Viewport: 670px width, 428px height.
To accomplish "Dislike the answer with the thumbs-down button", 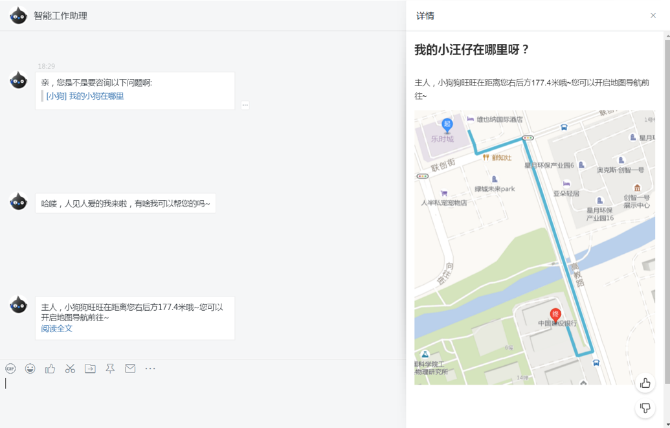I will tap(645, 409).
